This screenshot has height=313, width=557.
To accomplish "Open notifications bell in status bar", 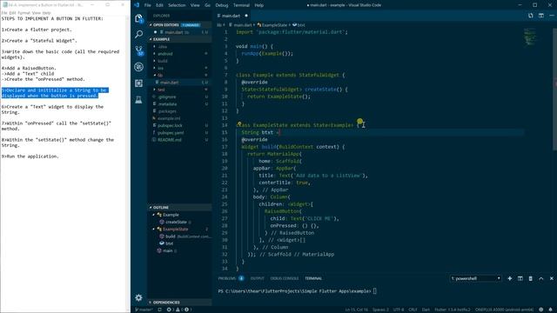I will pos(551,310).
